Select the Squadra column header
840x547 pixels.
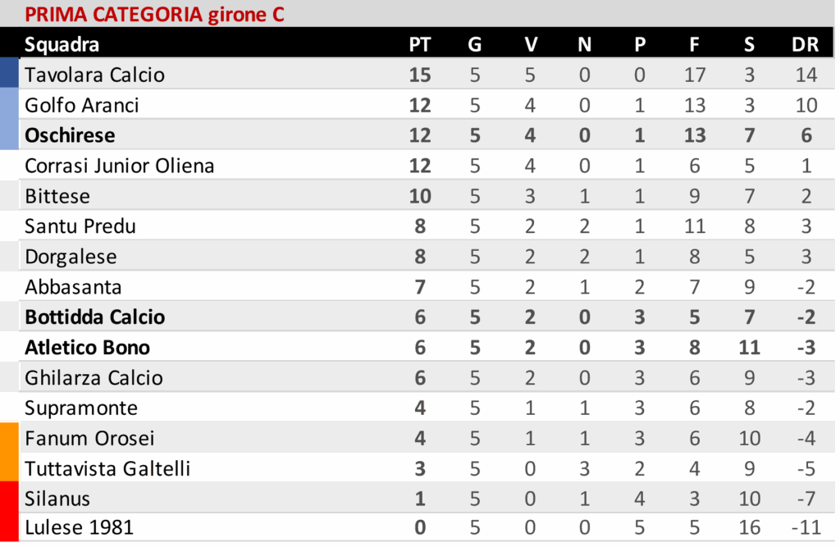tap(62, 44)
